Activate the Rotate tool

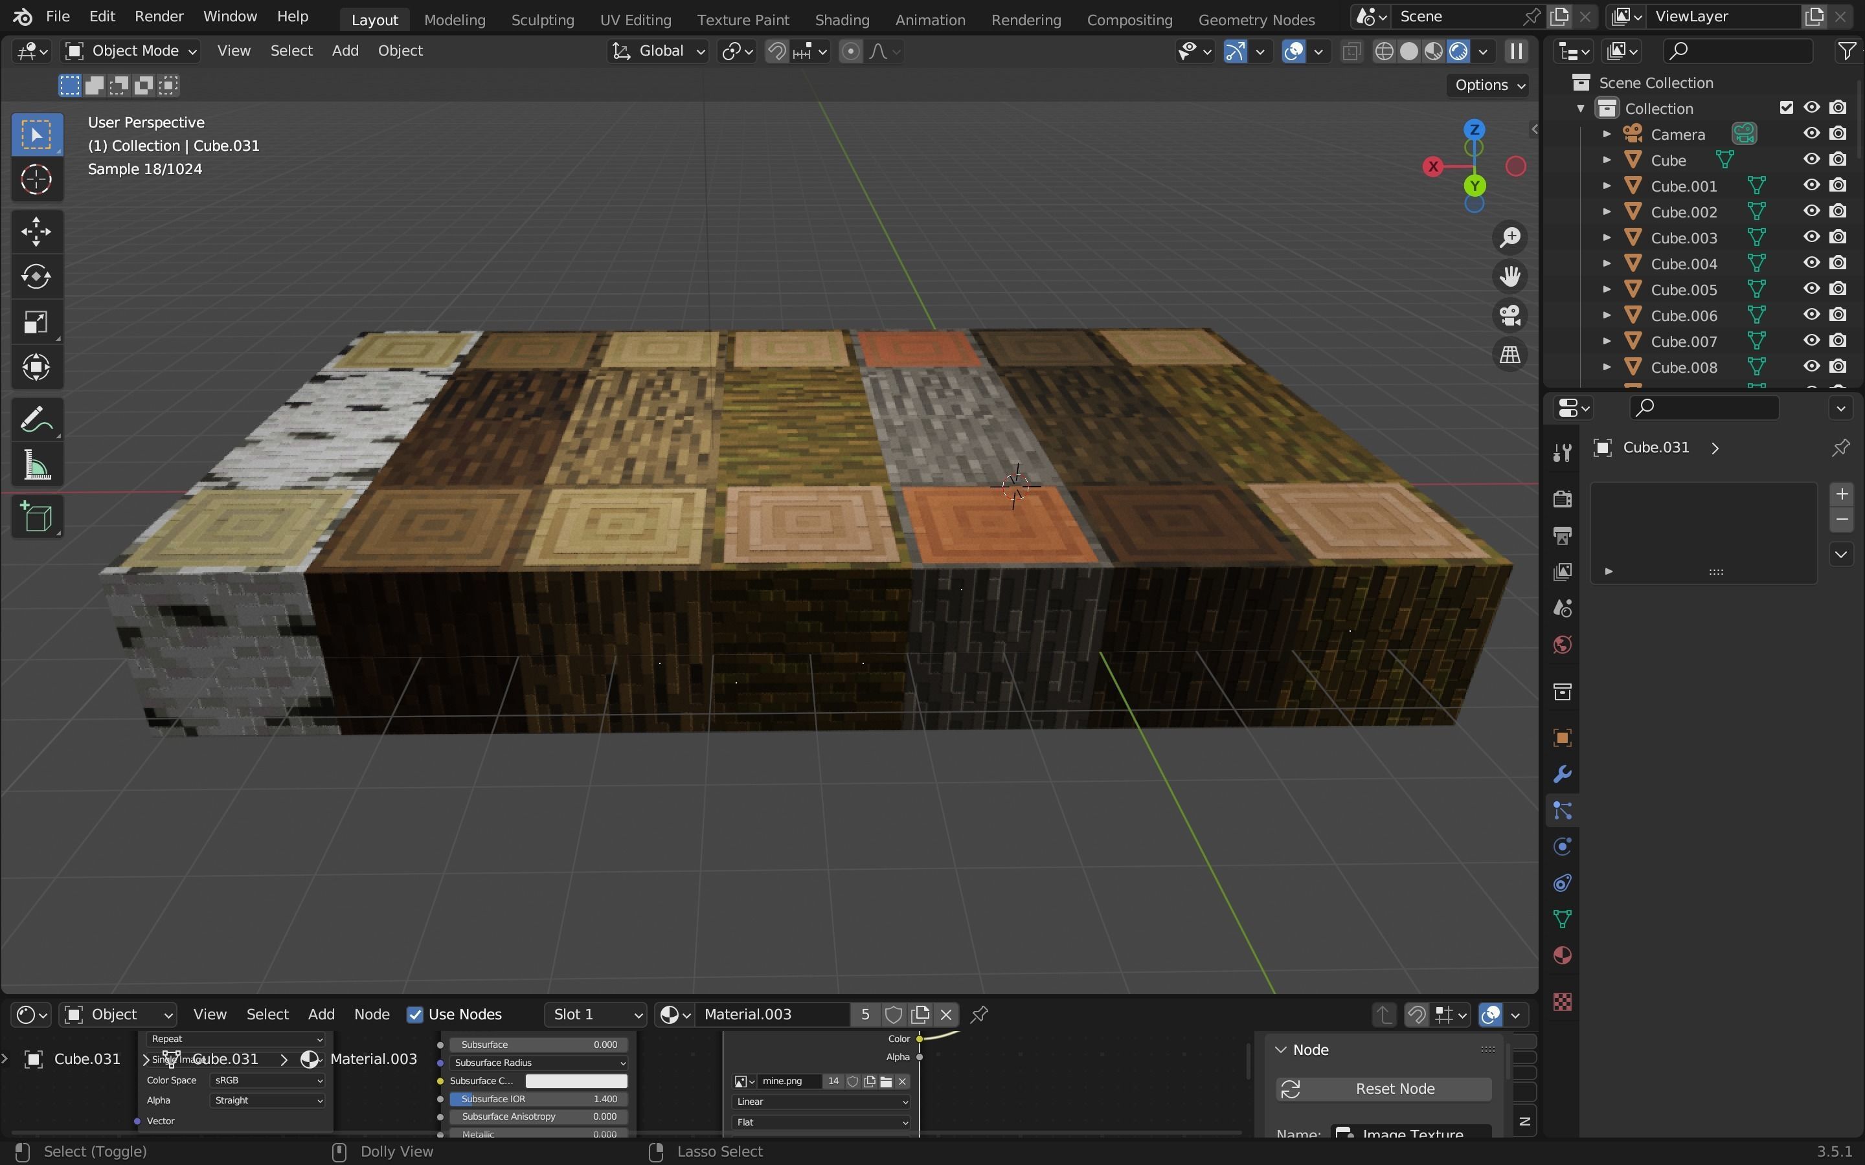(36, 276)
